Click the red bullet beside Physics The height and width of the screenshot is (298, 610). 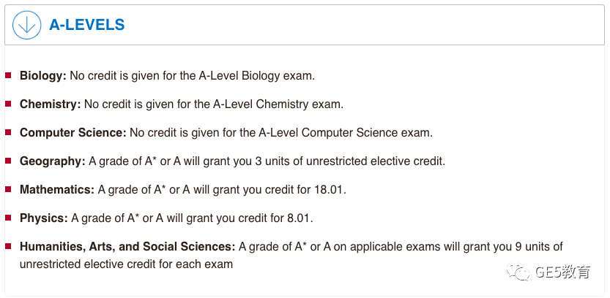tap(8, 218)
